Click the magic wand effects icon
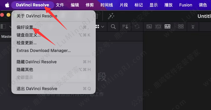 coord(111,16)
